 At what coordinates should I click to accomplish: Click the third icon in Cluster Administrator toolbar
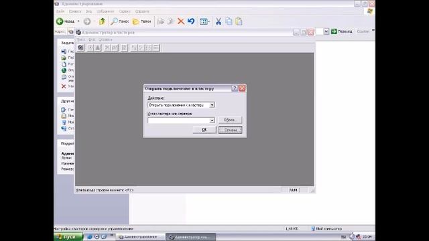[98, 48]
